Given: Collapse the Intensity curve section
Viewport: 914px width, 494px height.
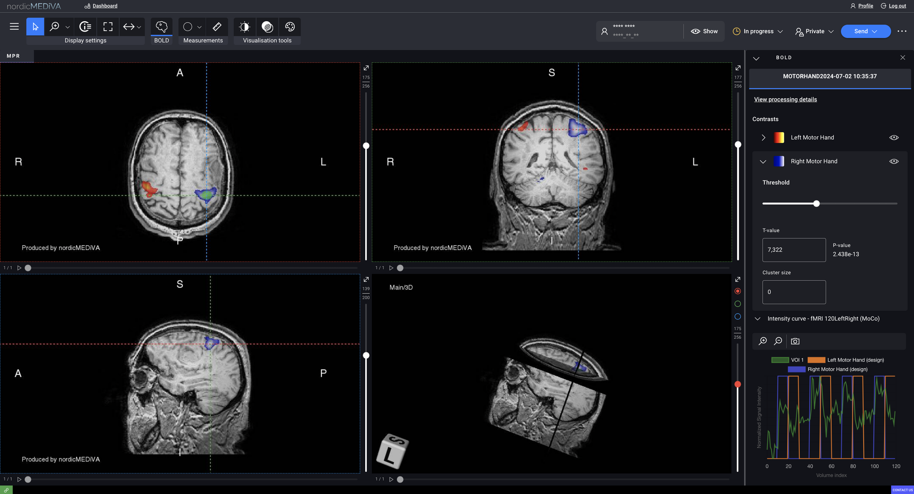Looking at the screenshot, I should click(758, 319).
